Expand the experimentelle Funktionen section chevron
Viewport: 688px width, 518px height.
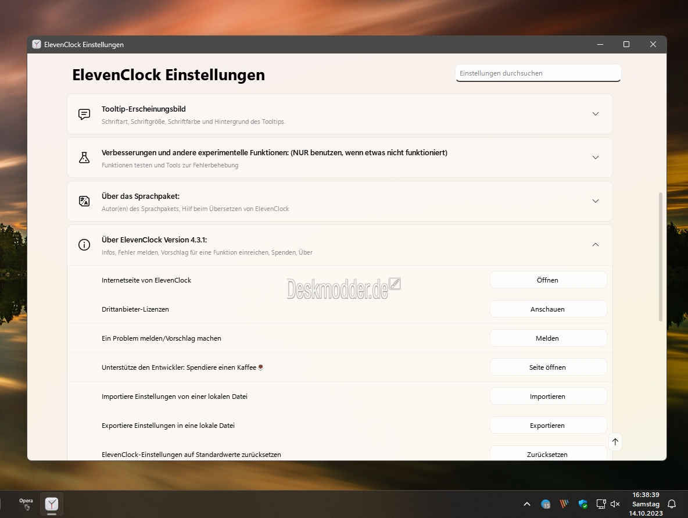(x=595, y=158)
